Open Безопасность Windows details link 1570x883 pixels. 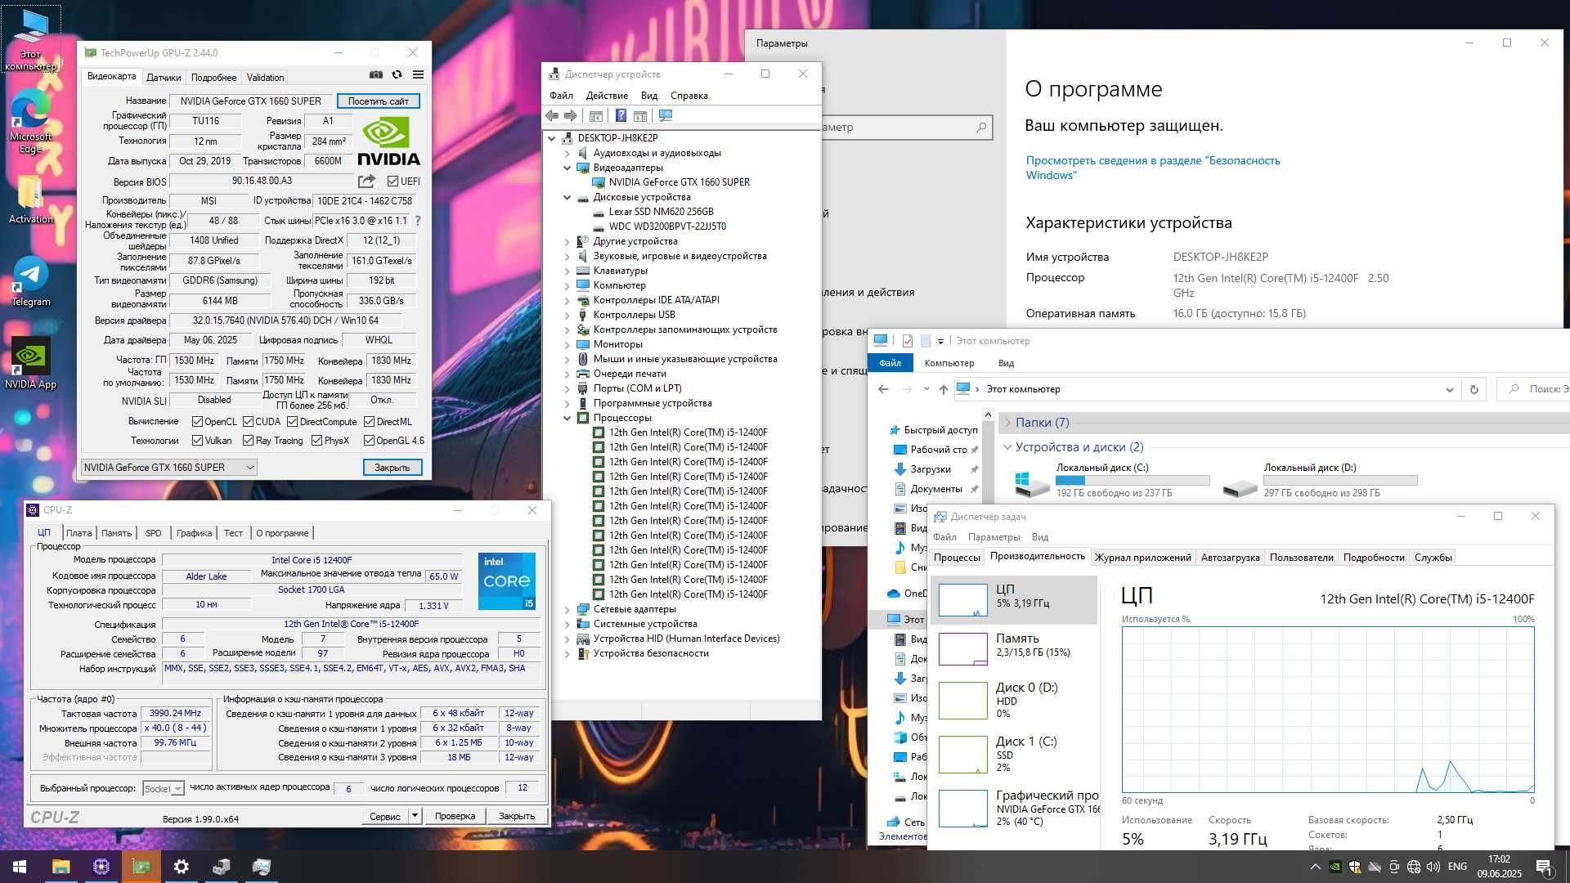click(1153, 168)
